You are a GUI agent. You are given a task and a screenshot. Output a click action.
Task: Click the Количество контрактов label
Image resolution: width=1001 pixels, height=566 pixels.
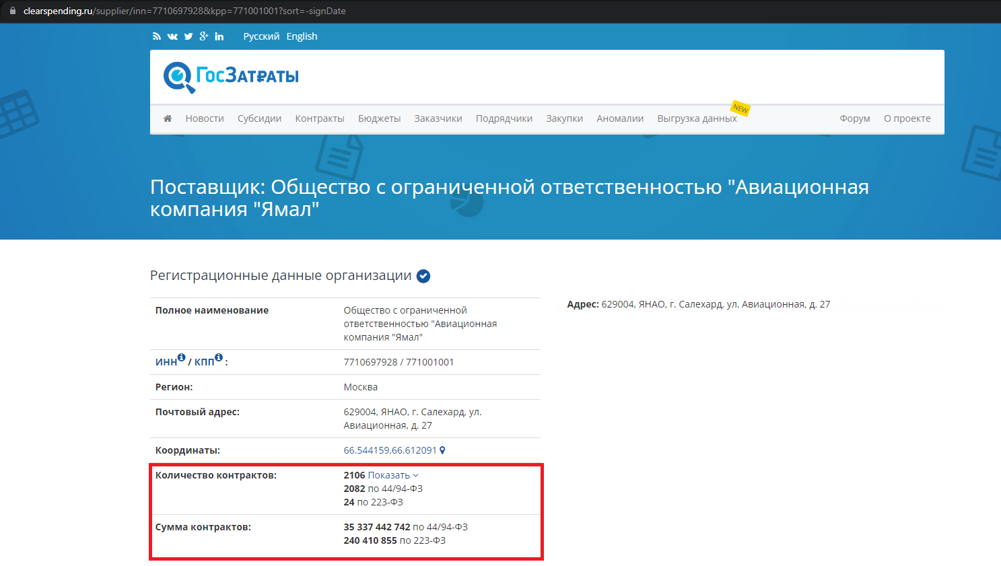(x=216, y=475)
